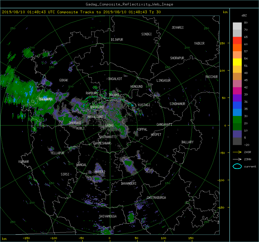Click the SHIVAMOGGA city label
Viewport: 259px width, 242px height.
(x=108, y=216)
